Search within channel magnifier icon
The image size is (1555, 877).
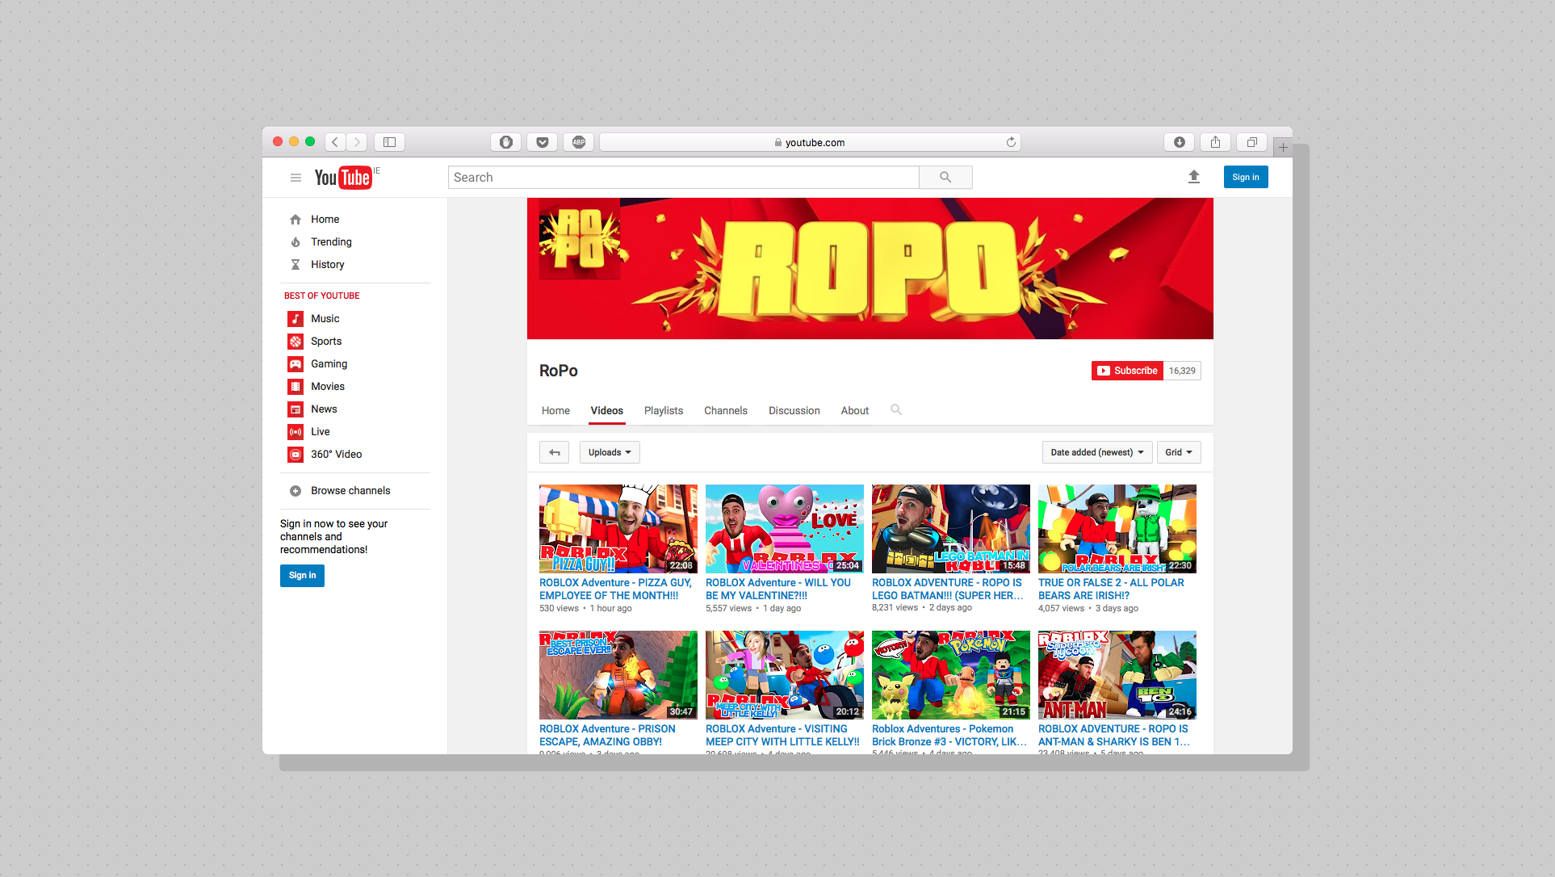click(x=896, y=410)
